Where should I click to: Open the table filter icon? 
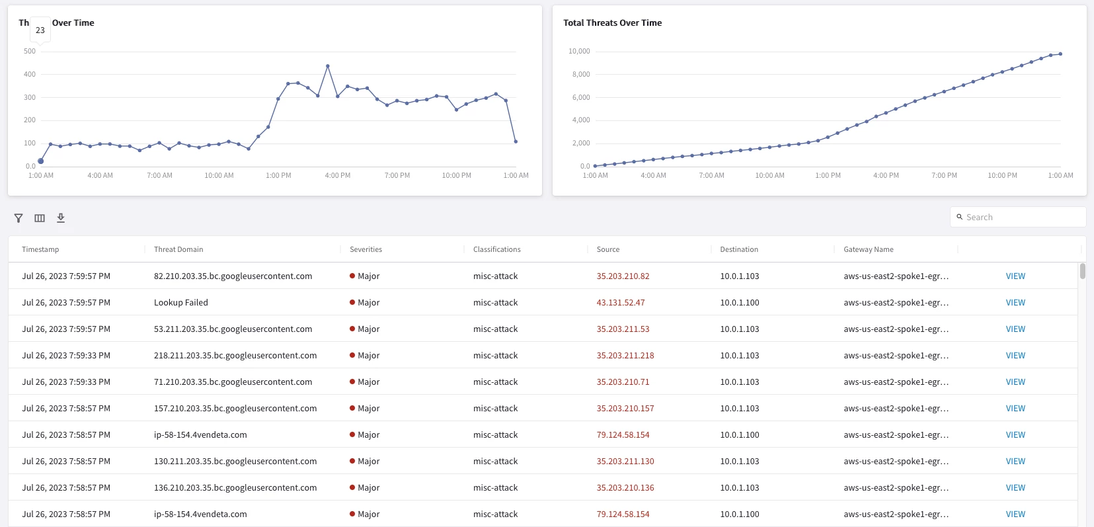(x=19, y=218)
